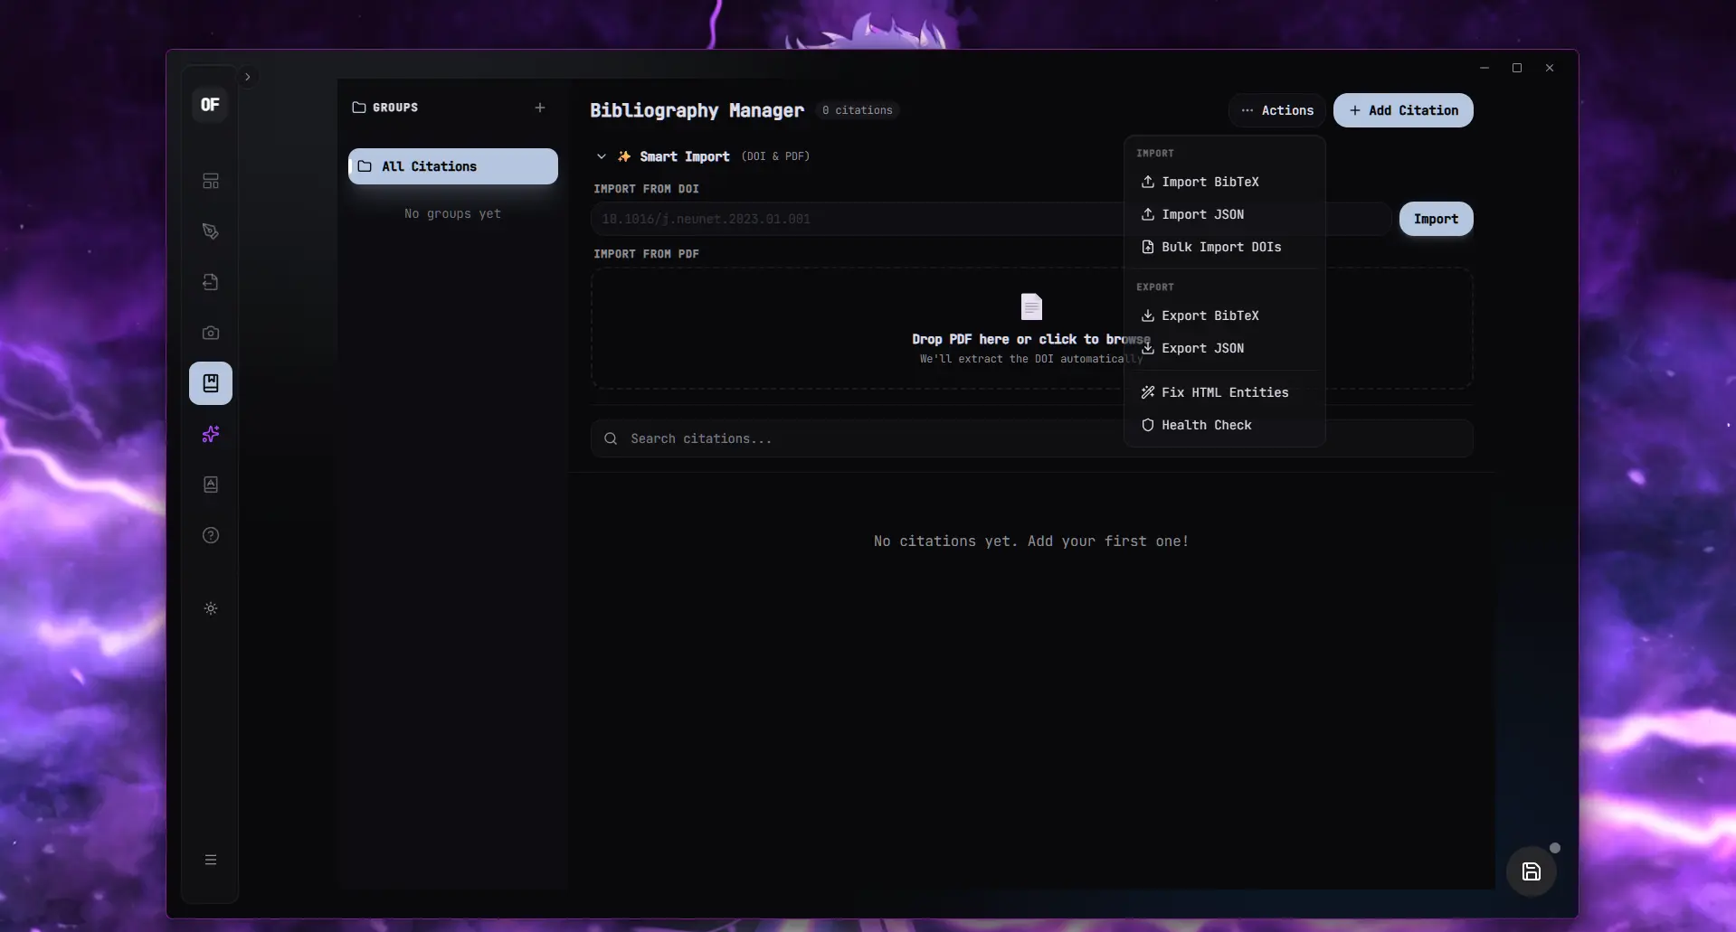
Task: Open the help question mark icon
Action: pos(211,535)
